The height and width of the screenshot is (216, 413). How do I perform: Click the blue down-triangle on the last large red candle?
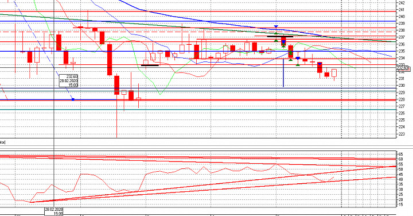(x=320, y=64)
